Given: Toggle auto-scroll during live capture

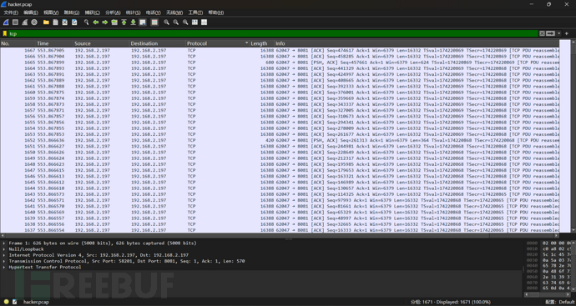Looking at the screenshot, I should [x=143, y=23].
